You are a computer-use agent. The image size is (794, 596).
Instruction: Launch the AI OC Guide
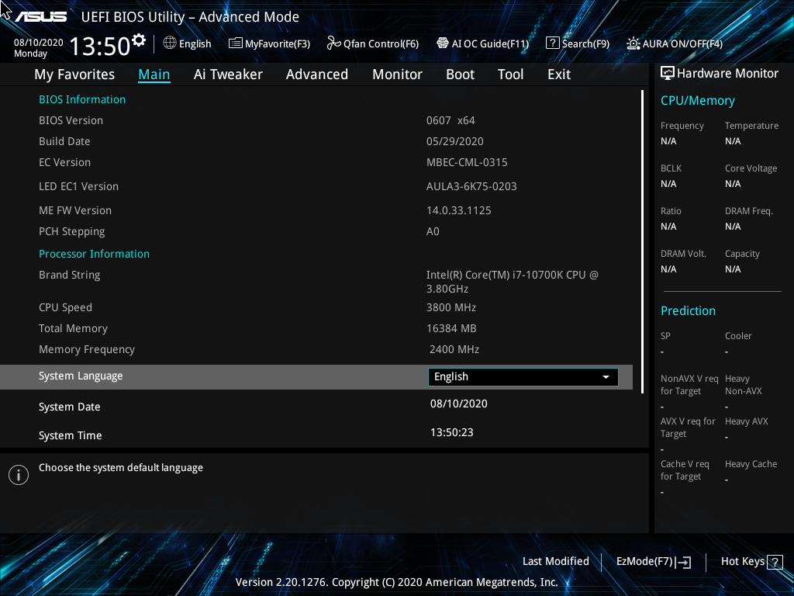482,43
